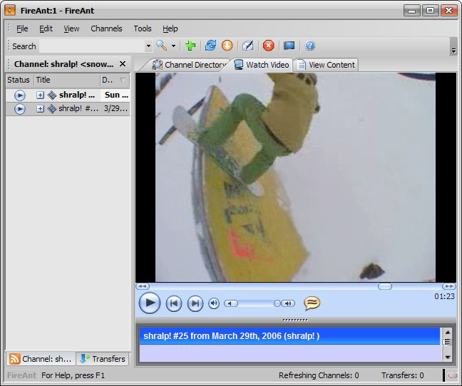Click the fast-forward button on seek bar
Screen dimensions: 462x386
click(x=449, y=286)
